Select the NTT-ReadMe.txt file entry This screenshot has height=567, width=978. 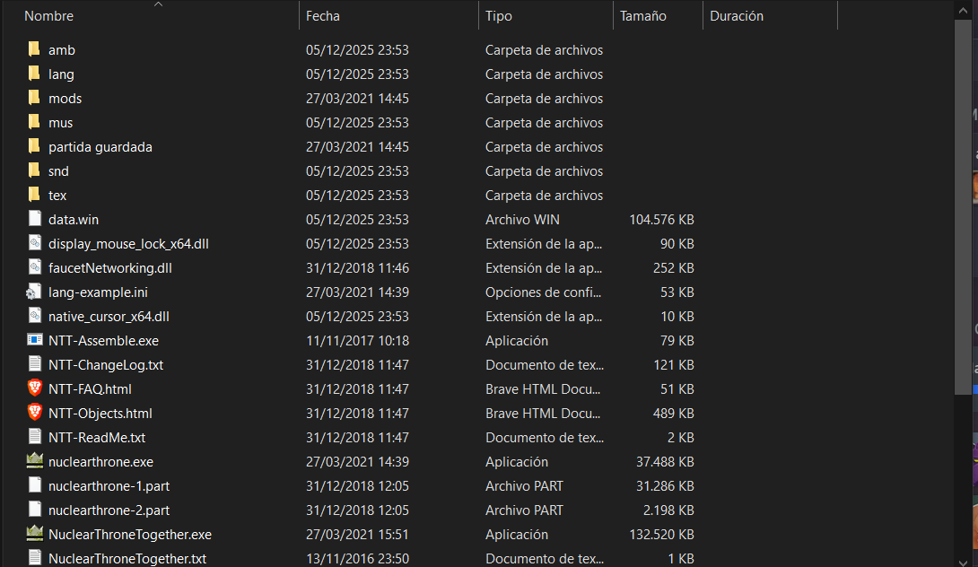click(97, 438)
